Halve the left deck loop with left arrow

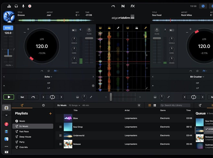coord(43,97)
